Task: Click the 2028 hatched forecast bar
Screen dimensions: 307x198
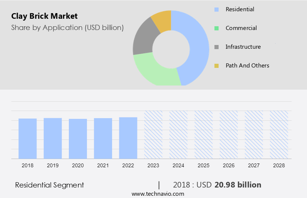Action: pos(279,135)
